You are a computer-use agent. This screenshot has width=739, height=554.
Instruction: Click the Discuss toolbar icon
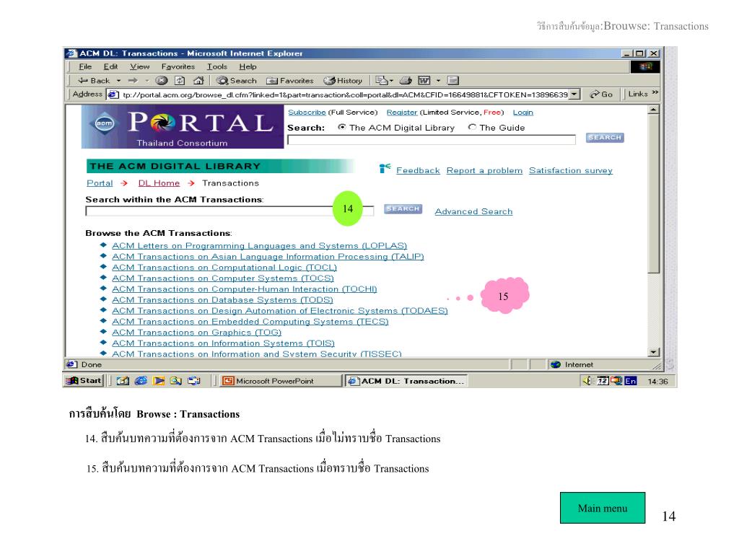pos(453,81)
